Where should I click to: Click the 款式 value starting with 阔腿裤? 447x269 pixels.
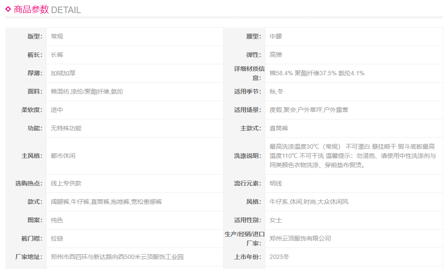point(106,202)
